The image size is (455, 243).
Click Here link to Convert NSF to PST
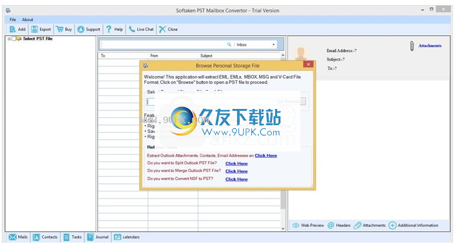(237, 179)
